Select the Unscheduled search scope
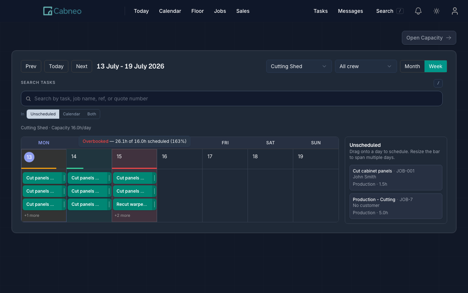 click(x=43, y=114)
